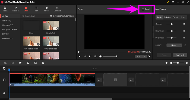Viewport: 190px width, 100px height.
Task: Delete the 3D LUT with trash icon
Action: pos(185,45)
